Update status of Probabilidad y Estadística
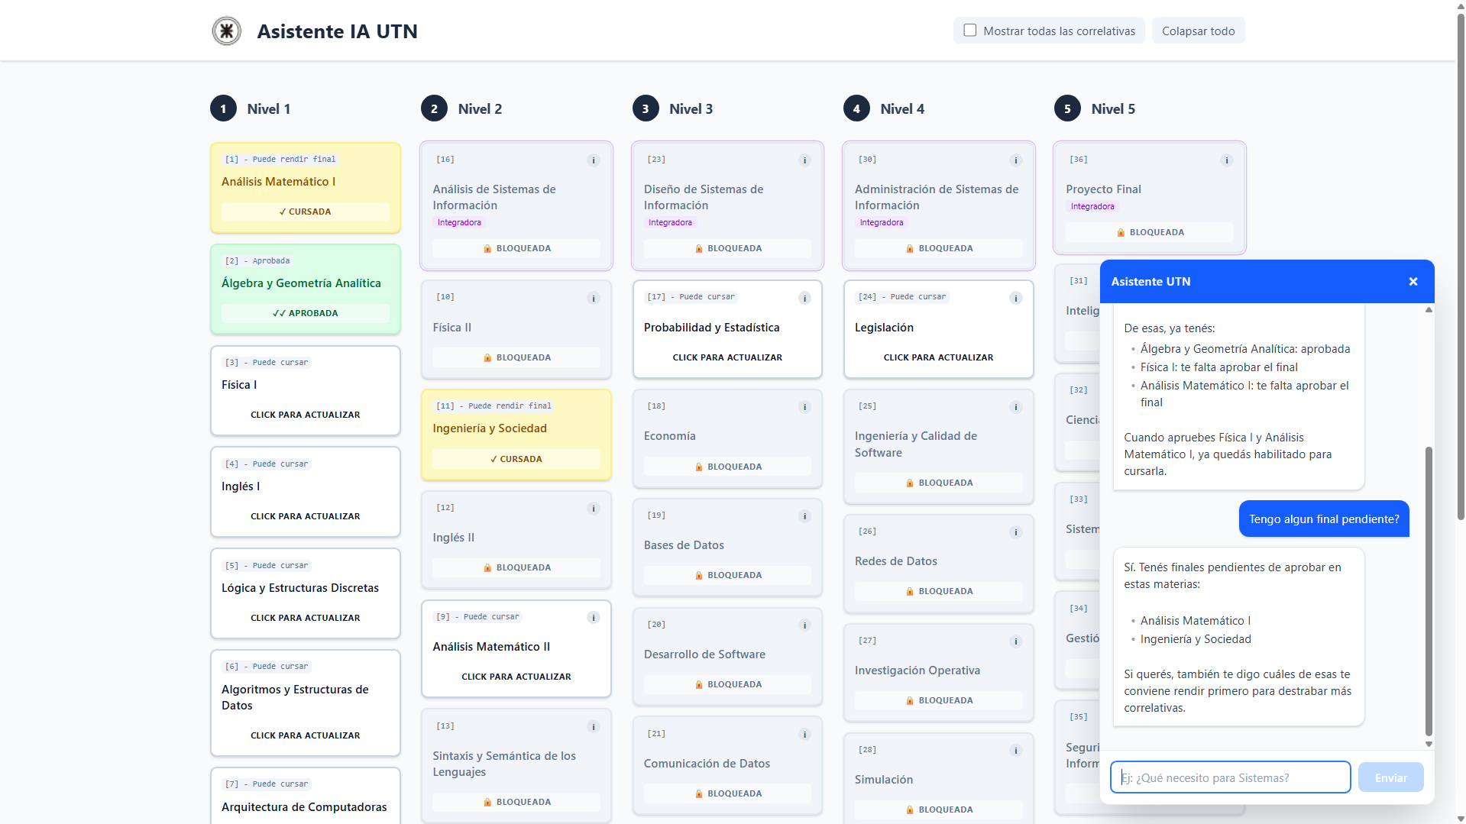The width and height of the screenshot is (1466, 824). tap(727, 357)
